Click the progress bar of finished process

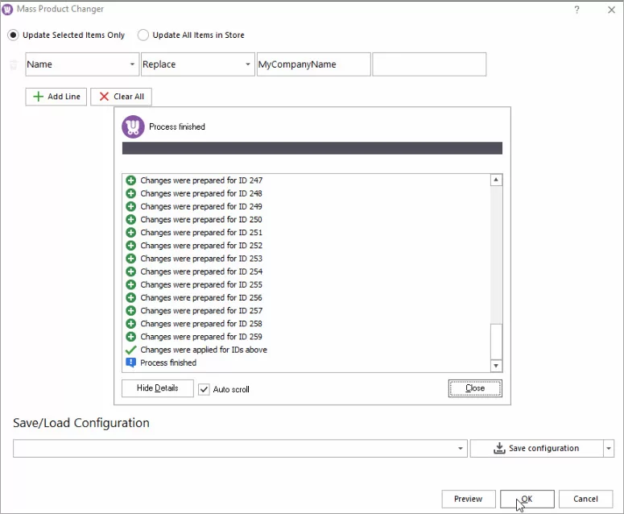(312, 148)
